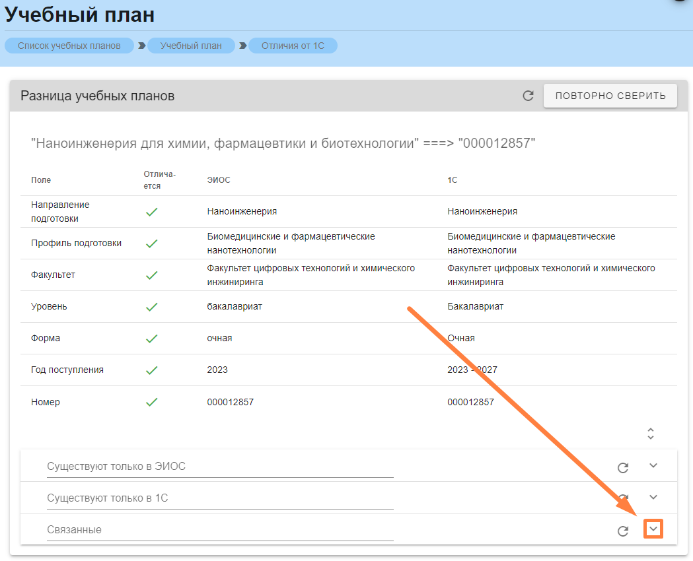
Task: Expand the Связанные panel chevron
Action: 653,529
